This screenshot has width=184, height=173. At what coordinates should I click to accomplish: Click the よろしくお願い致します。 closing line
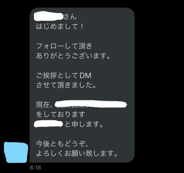pyautogui.click(x=77, y=154)
